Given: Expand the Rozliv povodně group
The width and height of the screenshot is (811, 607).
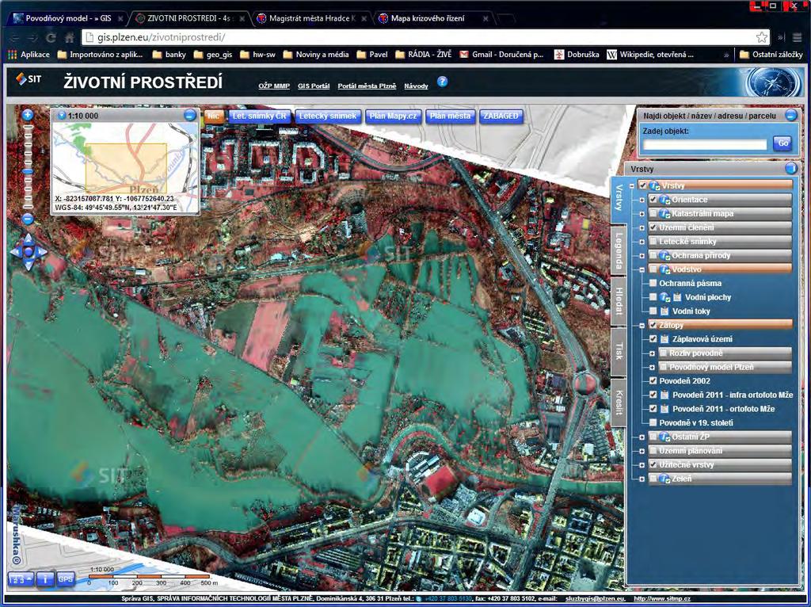Looking at the screenshot, I should tap(653, 353).
